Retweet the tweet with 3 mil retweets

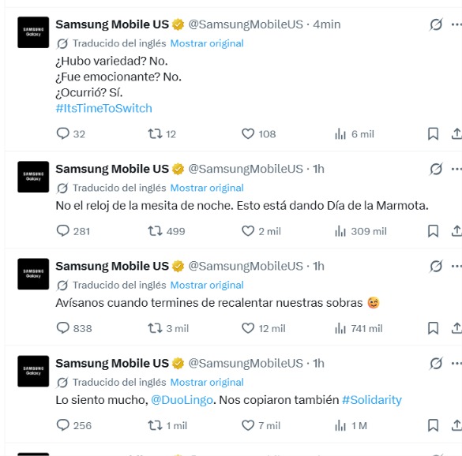coord(155,328)
